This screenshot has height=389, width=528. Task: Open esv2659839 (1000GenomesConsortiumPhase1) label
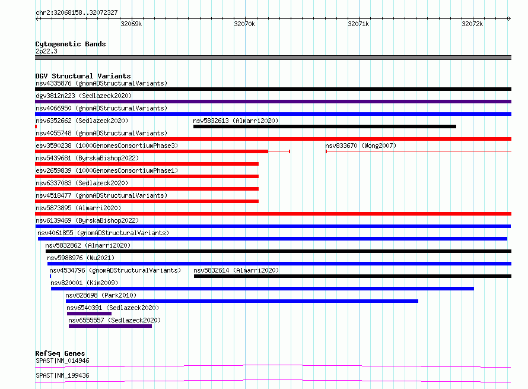click(x=107, y=170)
